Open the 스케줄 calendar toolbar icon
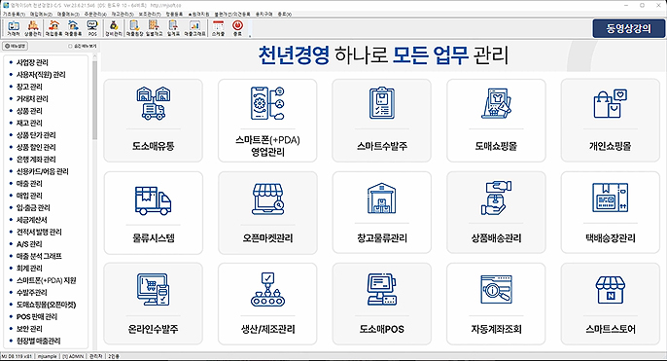667x361 pixels. tap(218, 28)
